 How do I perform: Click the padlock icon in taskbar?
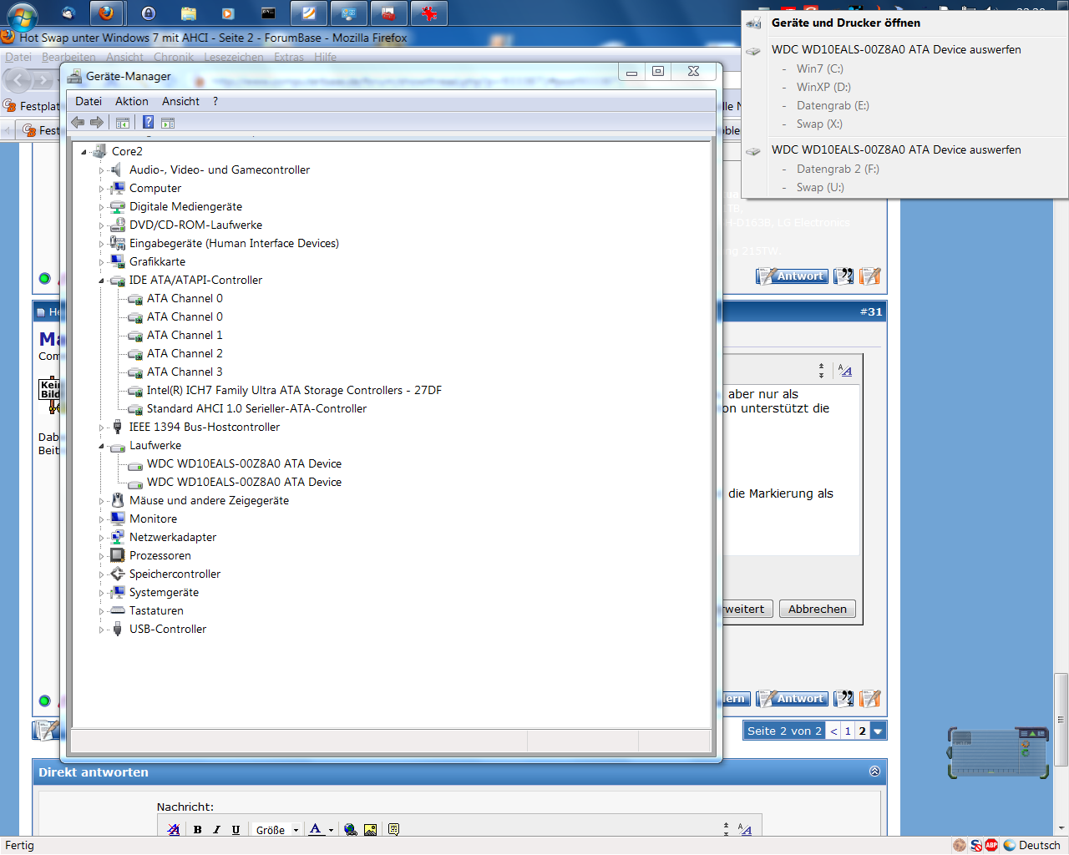tap(149, 13)
